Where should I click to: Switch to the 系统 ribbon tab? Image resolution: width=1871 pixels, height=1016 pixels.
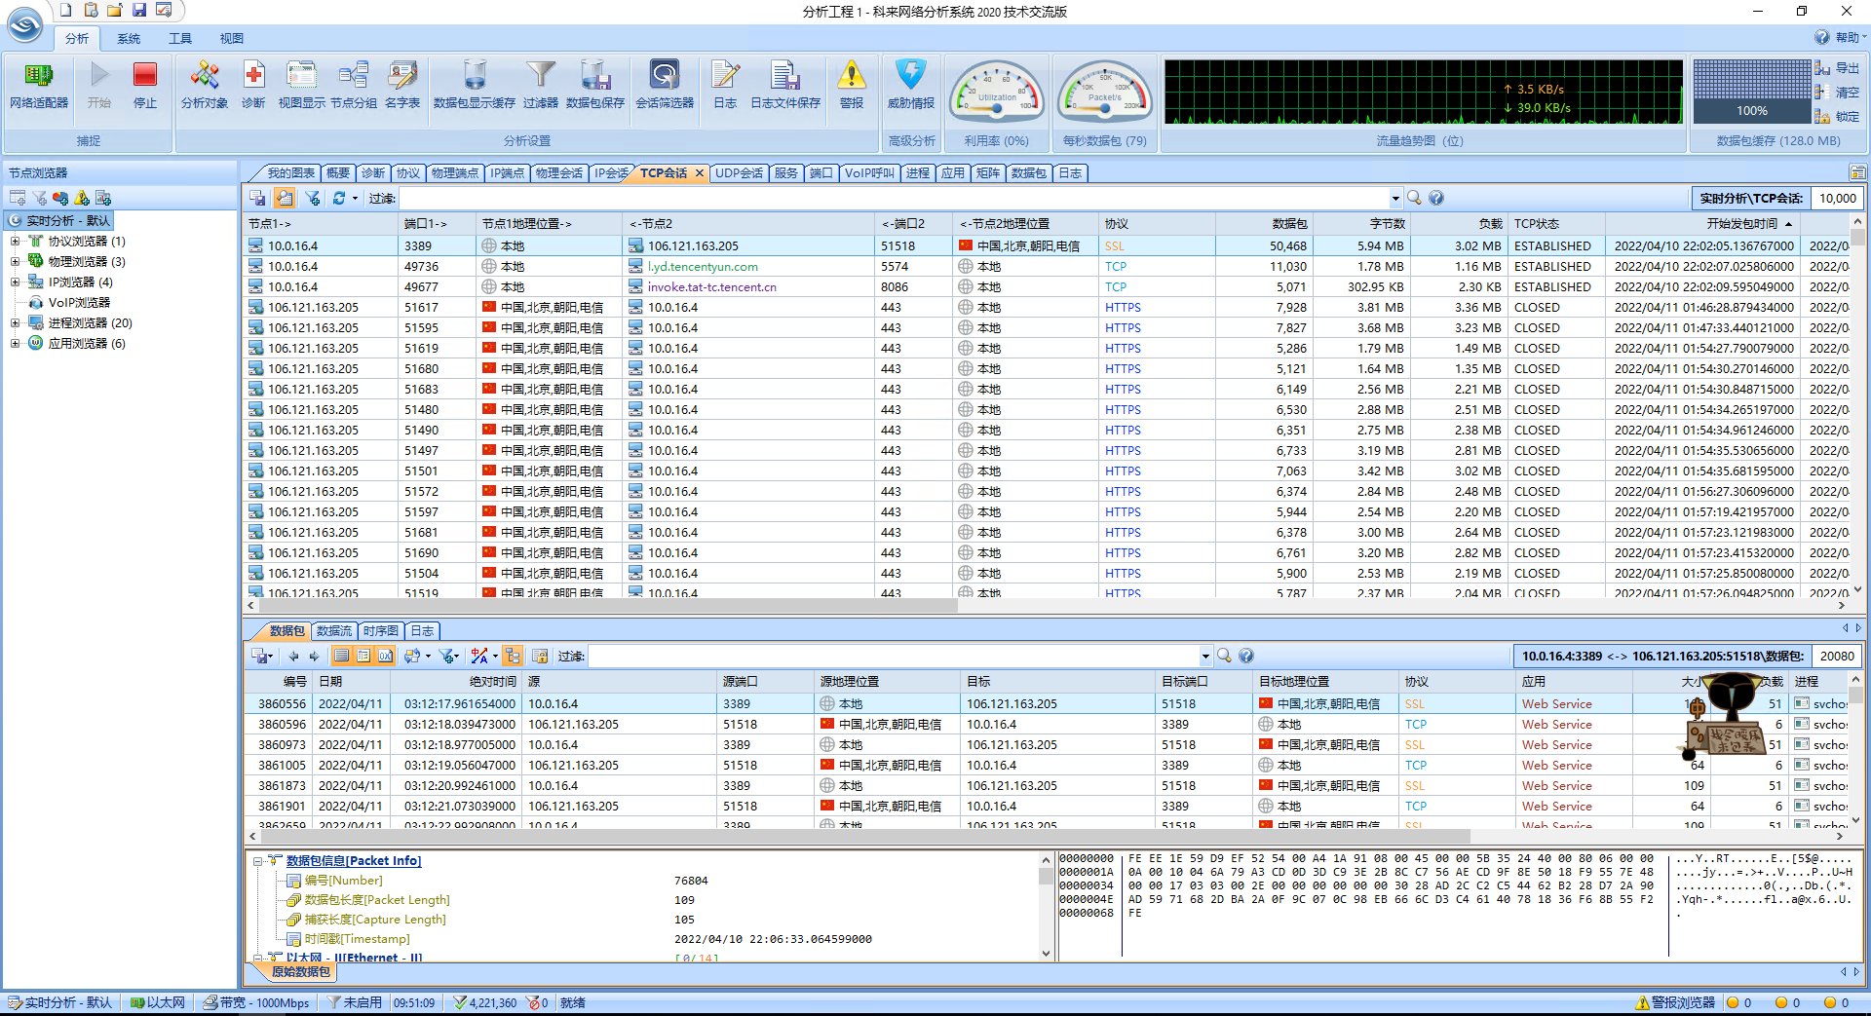pos(129,38)
